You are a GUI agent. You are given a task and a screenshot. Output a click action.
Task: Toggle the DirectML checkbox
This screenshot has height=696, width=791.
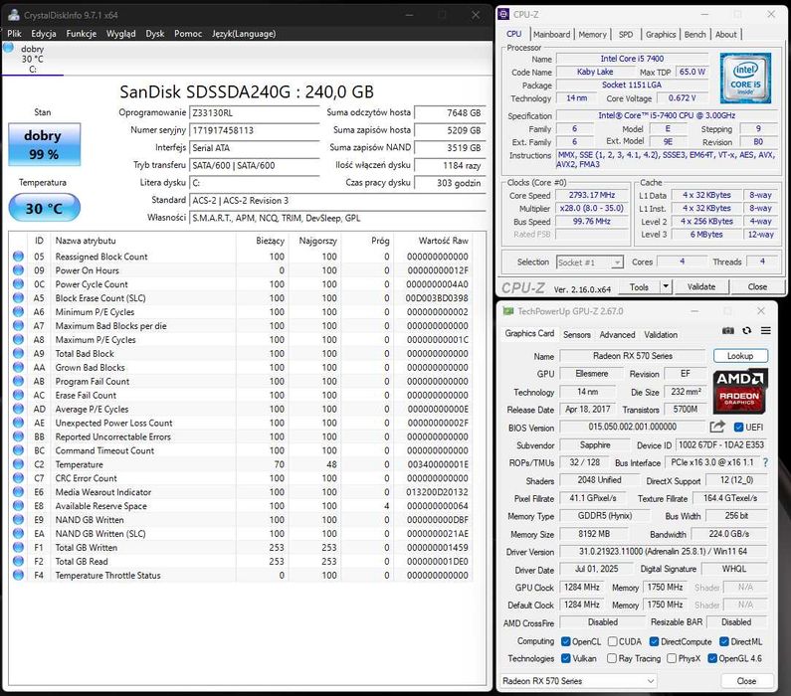click(x=724, y=641)
